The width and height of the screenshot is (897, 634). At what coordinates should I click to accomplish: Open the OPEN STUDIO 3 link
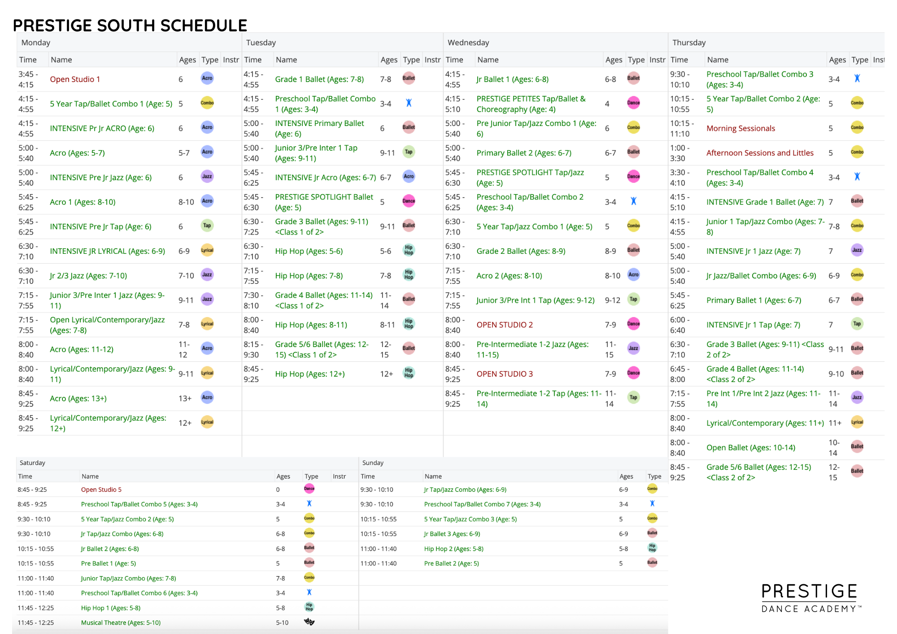505,374
